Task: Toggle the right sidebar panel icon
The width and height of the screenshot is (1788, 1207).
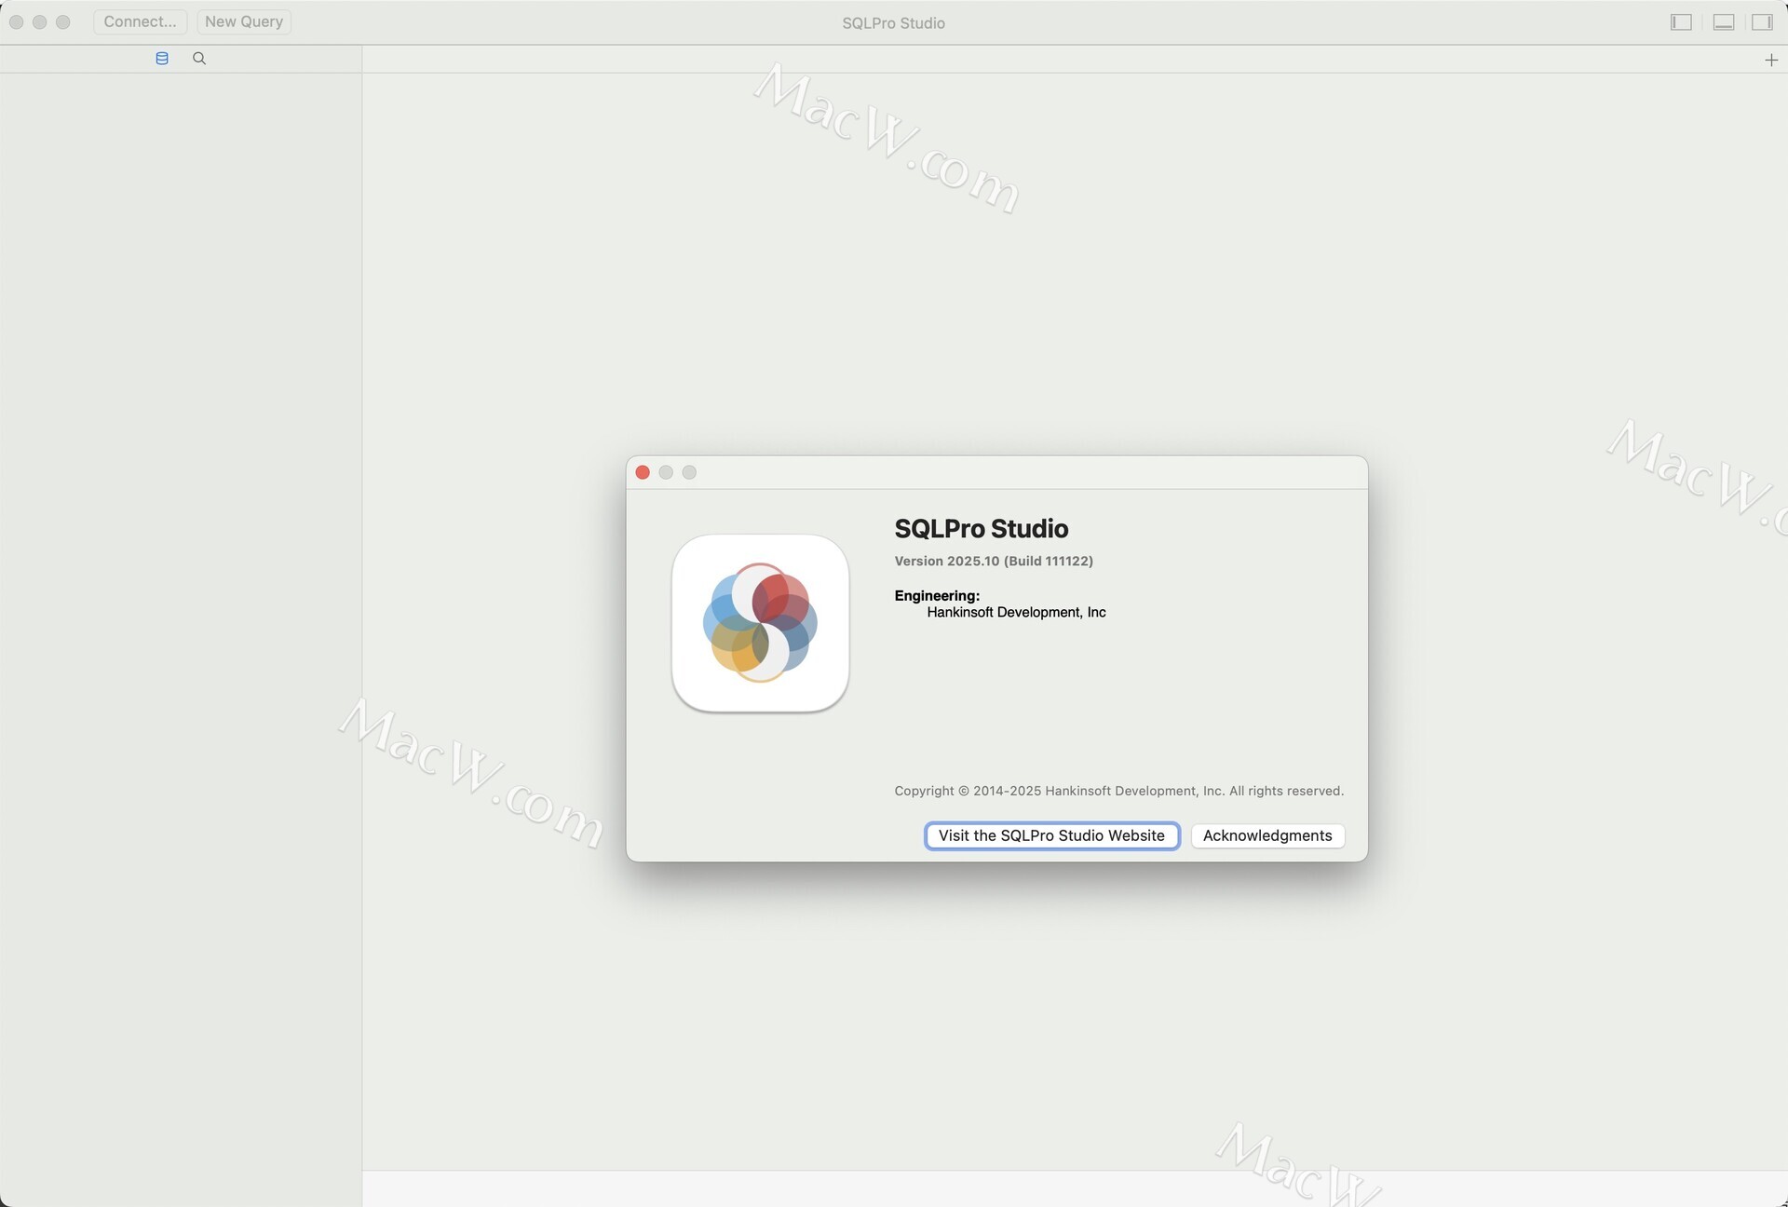Action: click(x=1762, y=22)
